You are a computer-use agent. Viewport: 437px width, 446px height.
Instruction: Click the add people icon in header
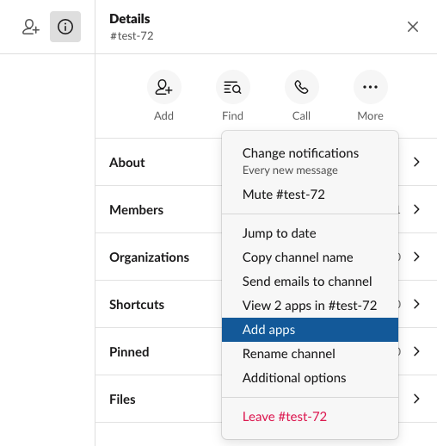[31, 27]
